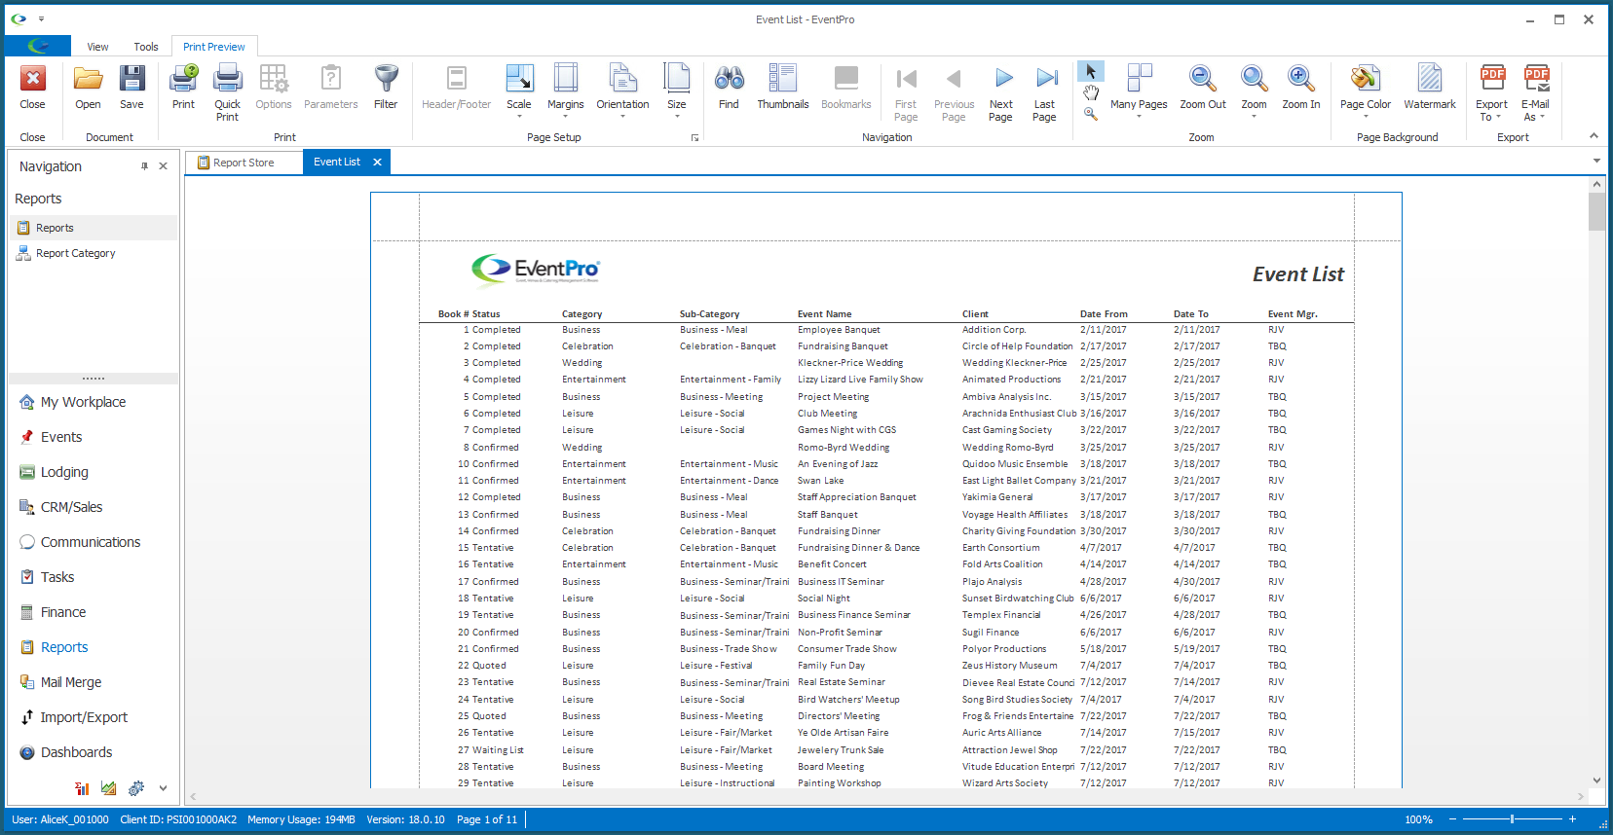This screenshot has width=1613, height=835.
Task: Click the Close print preview icon
Action: pyautogui.click(x=32, y=79)
